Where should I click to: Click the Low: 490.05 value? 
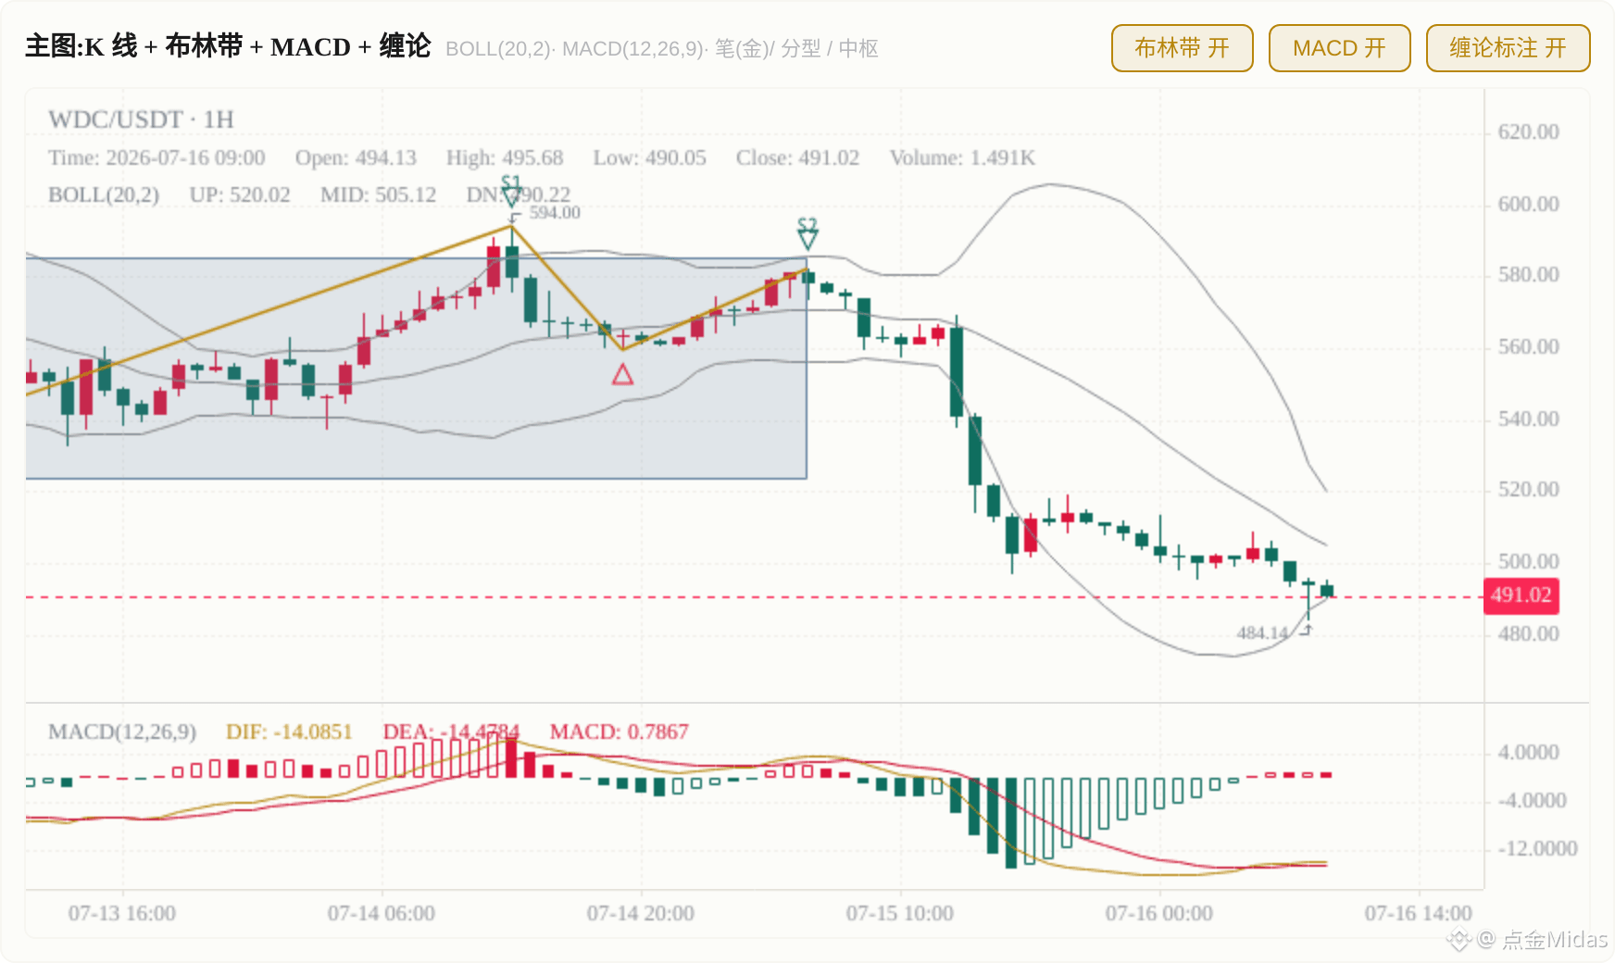649,158
